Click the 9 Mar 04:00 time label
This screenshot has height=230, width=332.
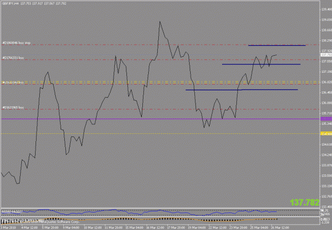click(x=71, y=228)
